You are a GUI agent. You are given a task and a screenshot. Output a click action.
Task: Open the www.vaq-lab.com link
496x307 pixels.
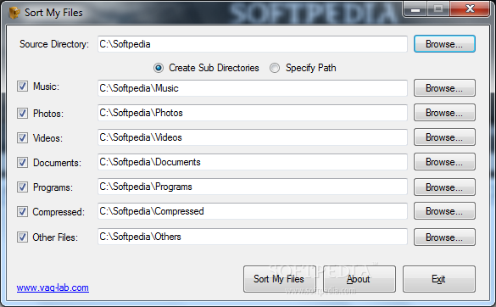pyautogui.click(x=53, y=287)
